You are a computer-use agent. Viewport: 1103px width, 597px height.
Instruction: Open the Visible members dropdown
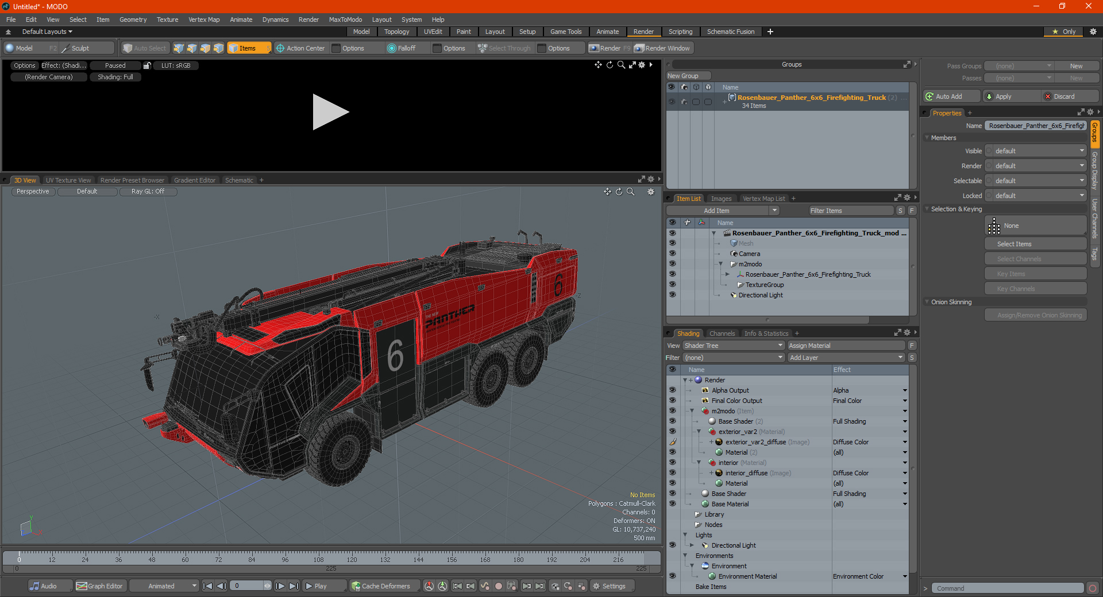coord(1036,151)
